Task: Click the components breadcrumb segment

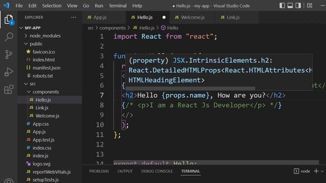Action: coord(113,28)
